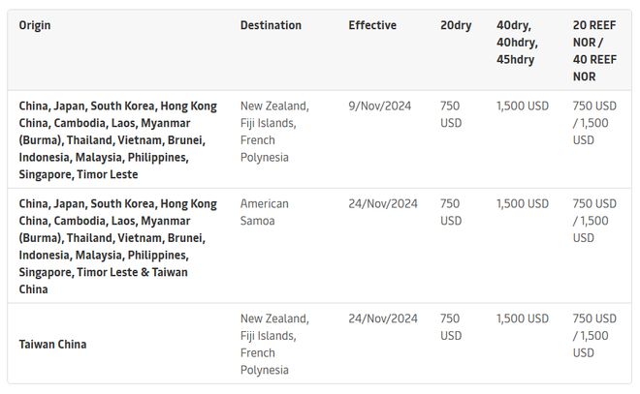Click Taiwan China row's destination cell
The height and width of the screenshot is (394, 640).
[274, 344]
